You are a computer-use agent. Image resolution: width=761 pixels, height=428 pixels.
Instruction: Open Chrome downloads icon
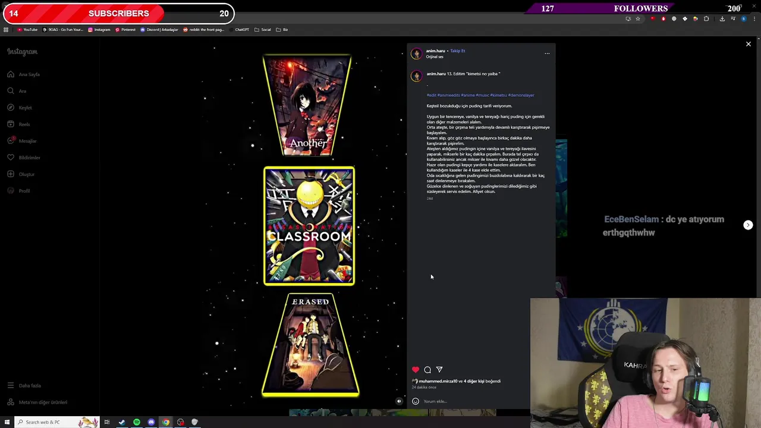[x=722, y=18]
